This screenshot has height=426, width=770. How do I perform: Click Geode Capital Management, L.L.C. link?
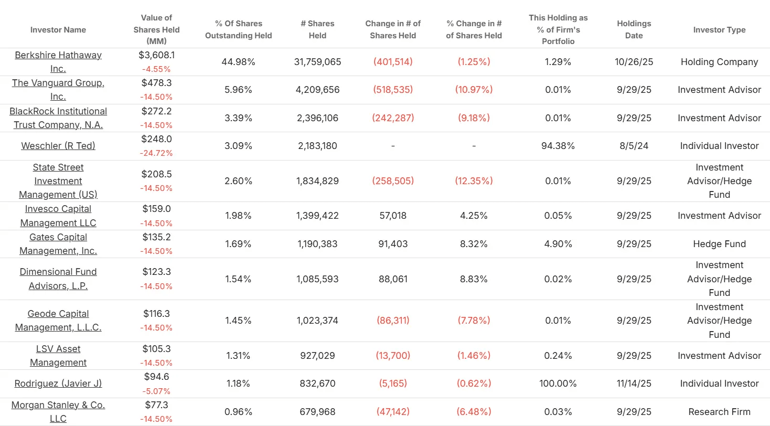point(58,321)
